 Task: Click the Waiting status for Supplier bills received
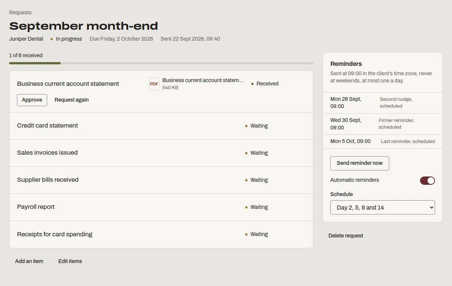[257, 180]
